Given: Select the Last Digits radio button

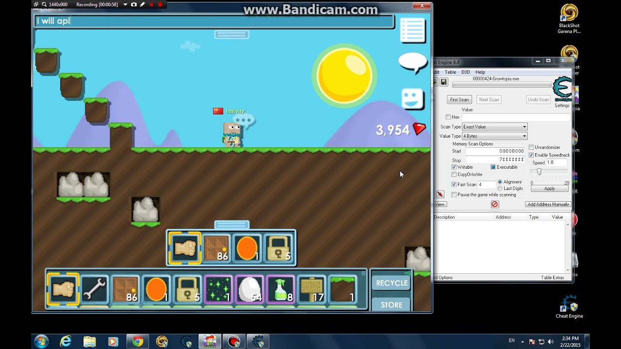Looking at the screenshot, I should (x=500, y=189).
